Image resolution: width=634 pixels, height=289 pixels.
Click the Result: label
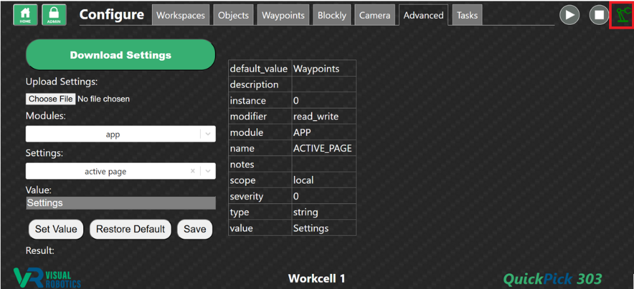tap(39, 250)
